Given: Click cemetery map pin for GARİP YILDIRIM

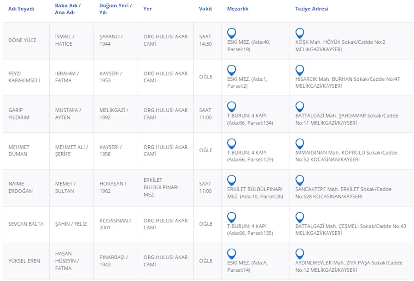Looking at the screenshot, I should [232, 107].
